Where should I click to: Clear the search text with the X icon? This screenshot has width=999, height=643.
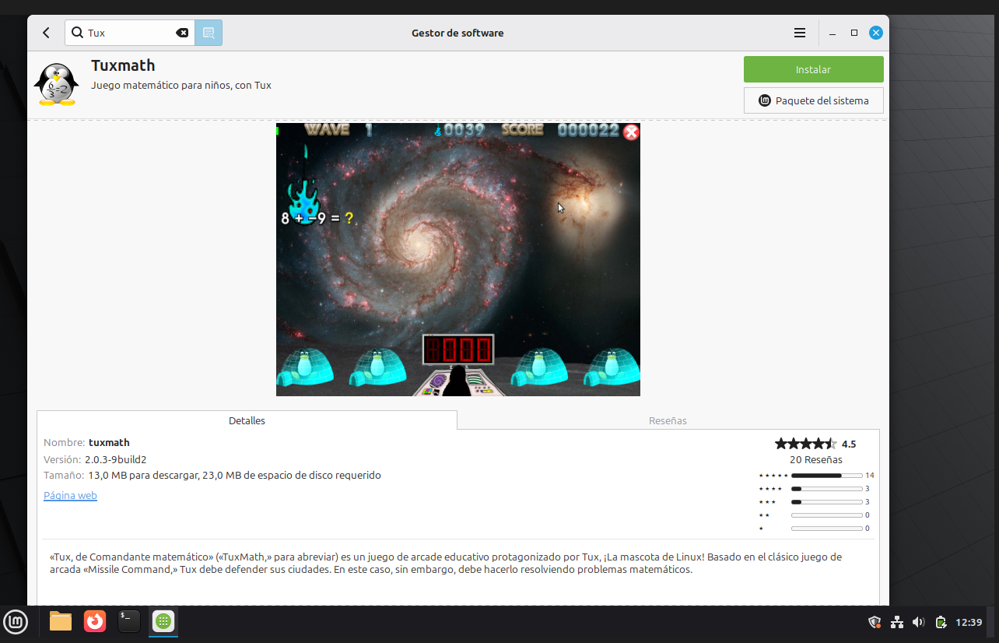point(182,33)
